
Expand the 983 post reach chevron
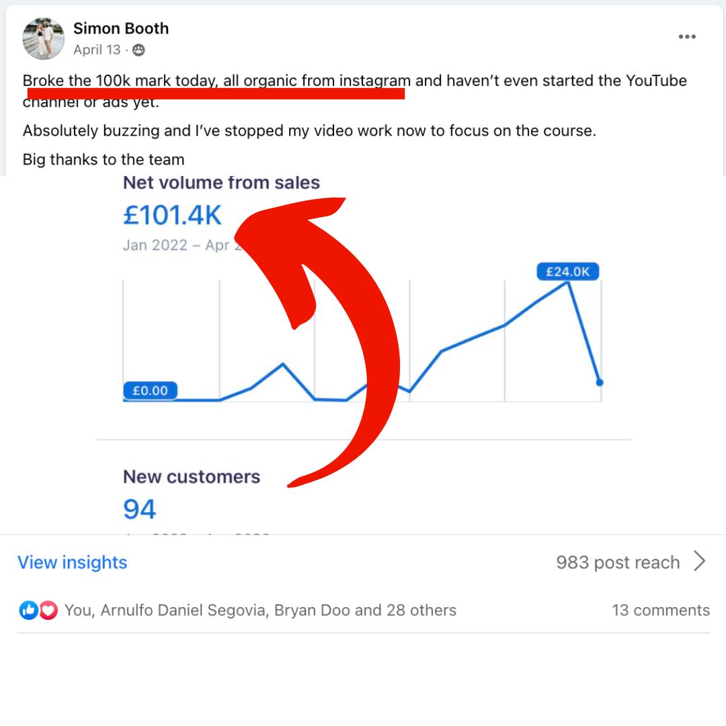(700, 561)
